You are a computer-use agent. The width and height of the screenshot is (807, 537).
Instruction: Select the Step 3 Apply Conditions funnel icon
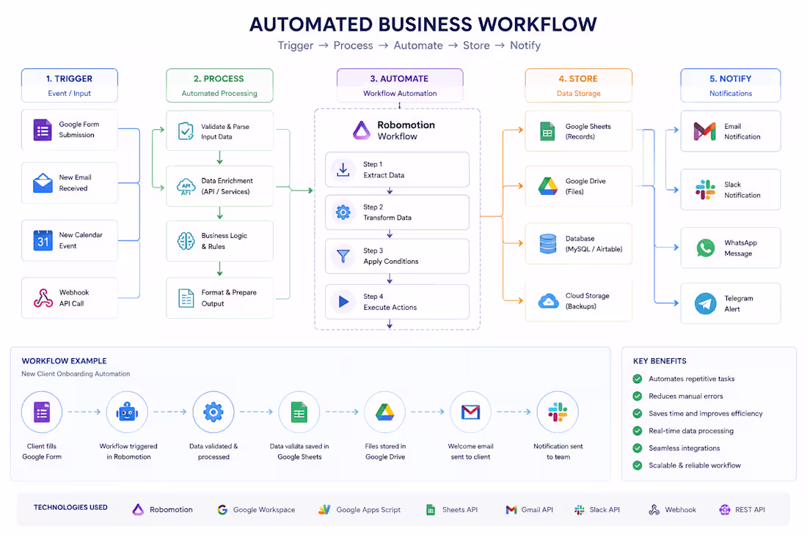pos(343,256)
